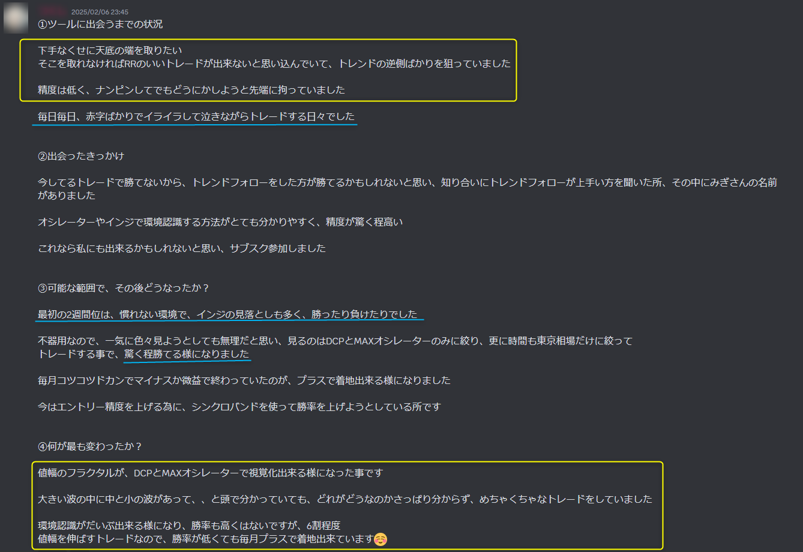803x552 pixels.
Task: Click the line 環境認識がだいぶ出来る様になり
Action: point(189,526)
